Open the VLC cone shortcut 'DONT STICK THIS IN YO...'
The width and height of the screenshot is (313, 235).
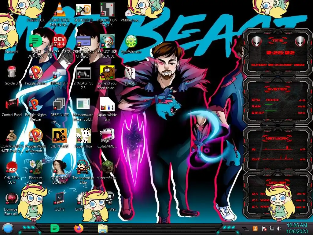(x=60, y=9)
